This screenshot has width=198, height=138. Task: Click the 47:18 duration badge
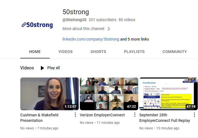pyautogui.click(x=191, y=107)
